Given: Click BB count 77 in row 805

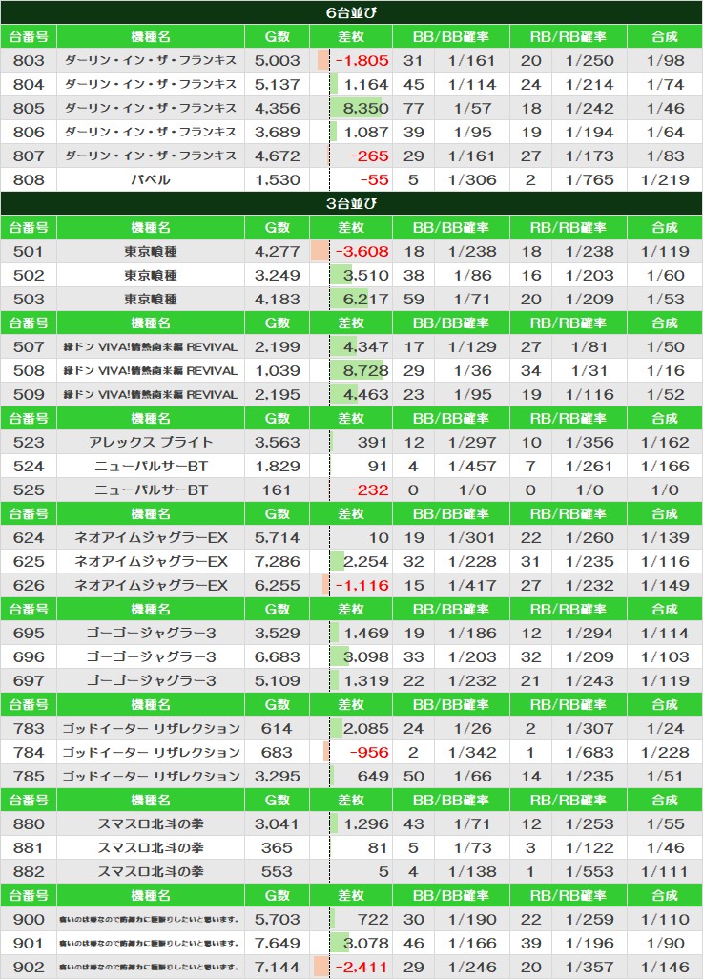Looking at the screenshot, I should (x=413, y=108).
